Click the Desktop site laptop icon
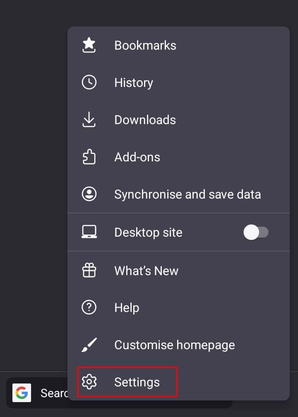The height and width of the screenshot is (417, 298). point(89,232)
